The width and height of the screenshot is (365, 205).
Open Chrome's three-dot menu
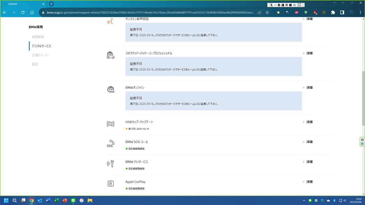point(360,13)
